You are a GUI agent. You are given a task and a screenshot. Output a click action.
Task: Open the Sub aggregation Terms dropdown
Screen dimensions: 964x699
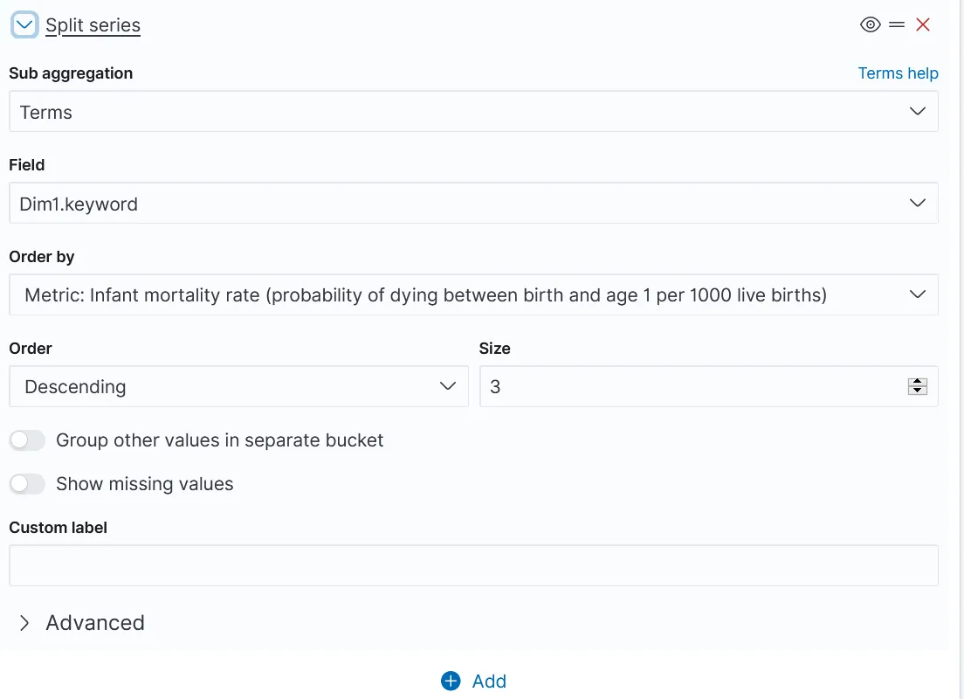(473, 111)
